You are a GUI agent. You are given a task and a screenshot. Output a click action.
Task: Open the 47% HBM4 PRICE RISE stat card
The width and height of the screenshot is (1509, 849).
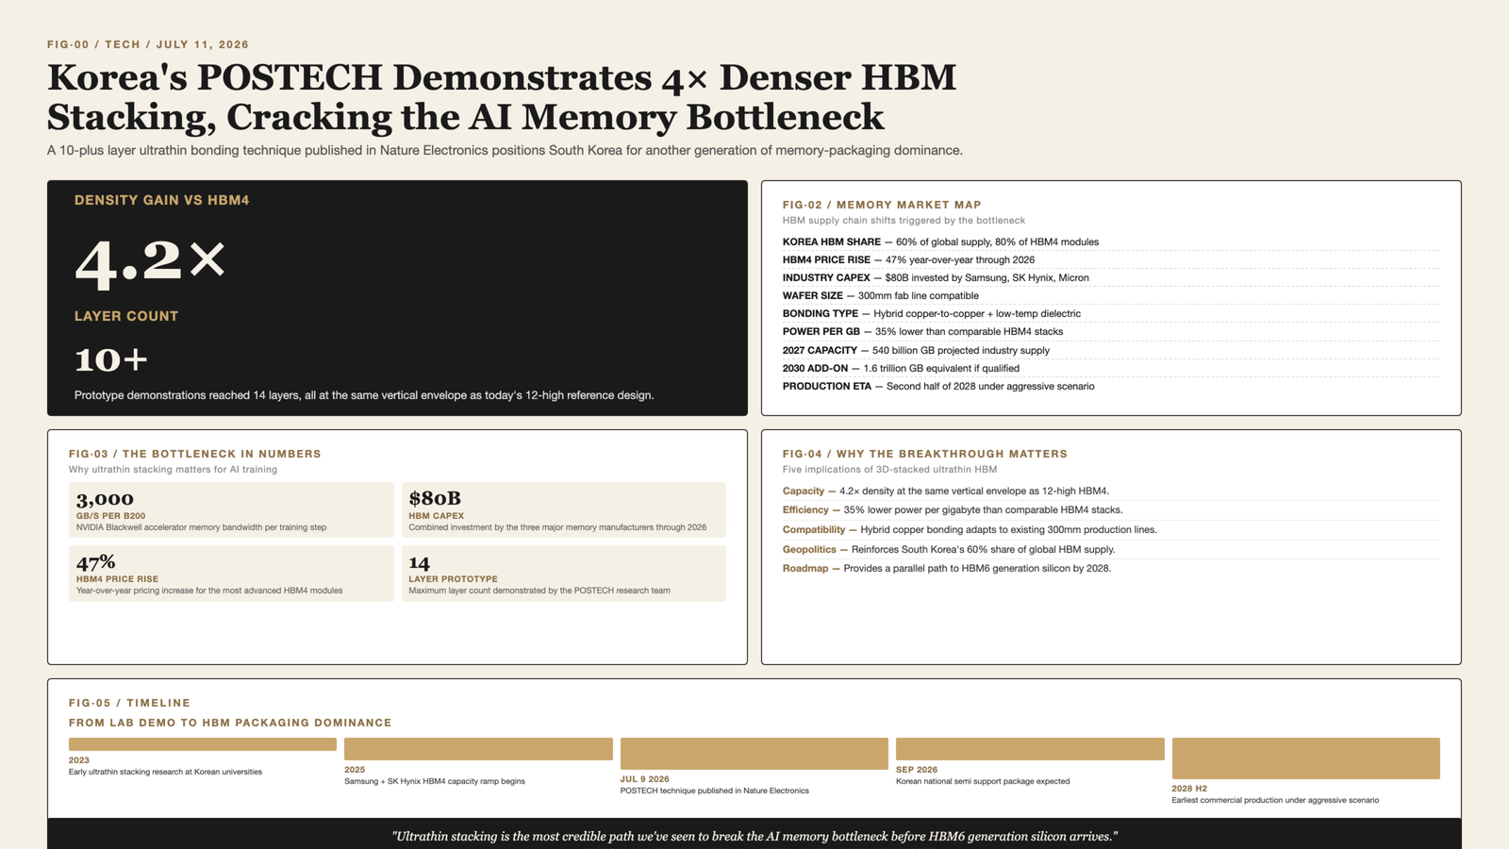(x=231, y=574)
